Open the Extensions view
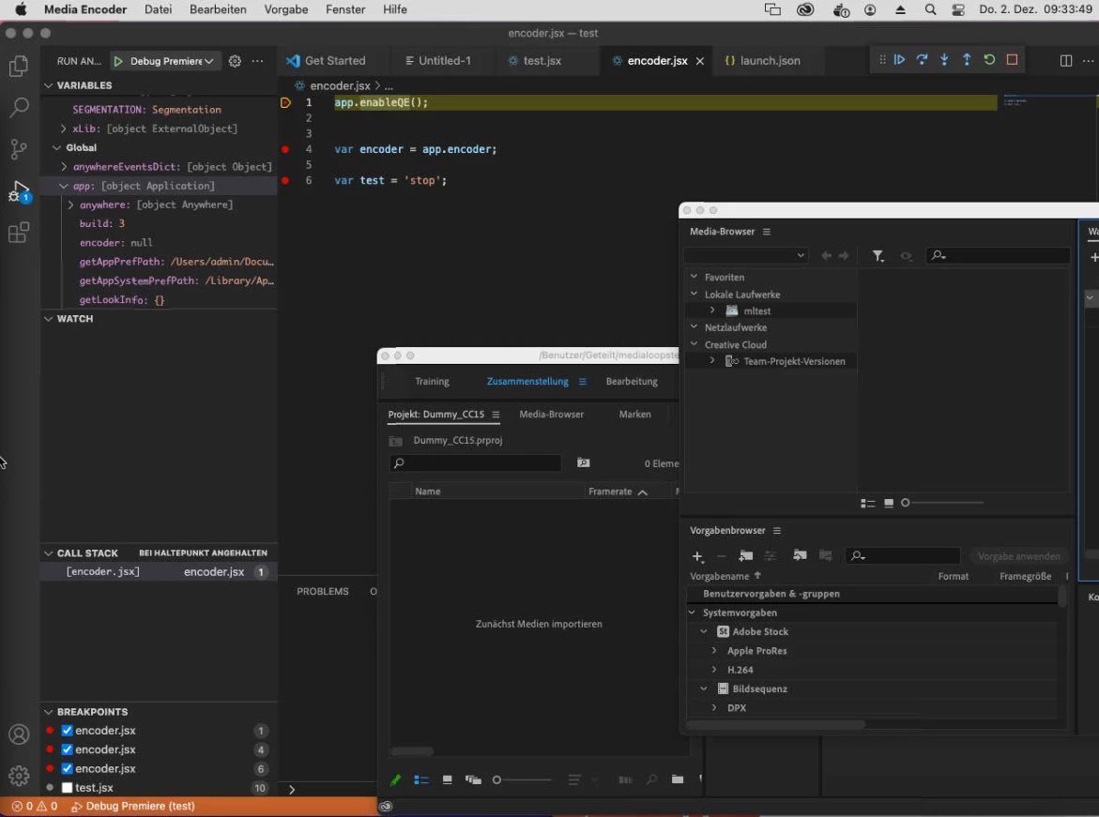 pyautogui.click(x=19, y=232)
